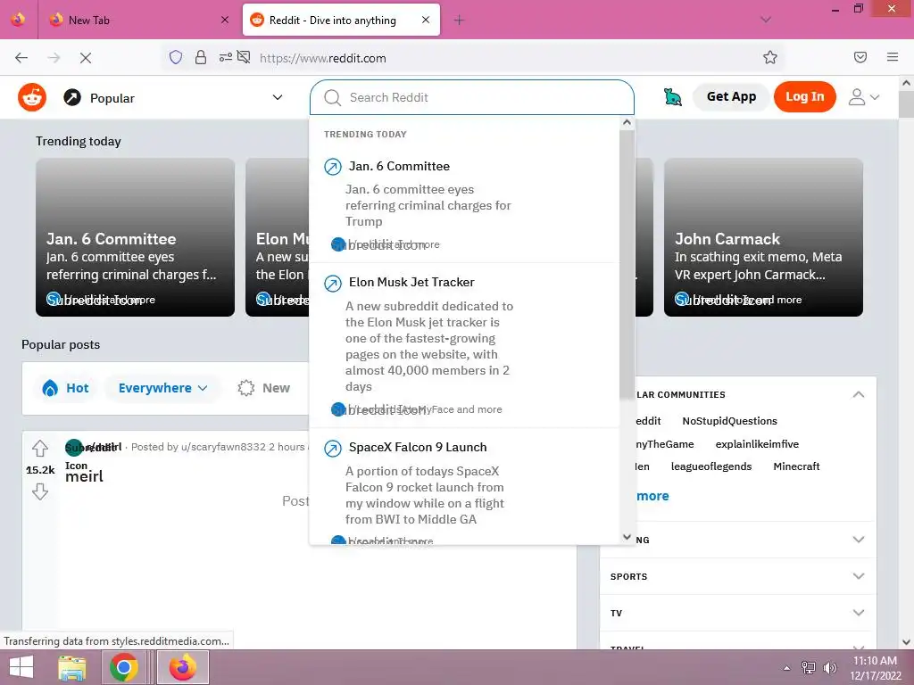Close the New Tab tab

coord(225,20)
